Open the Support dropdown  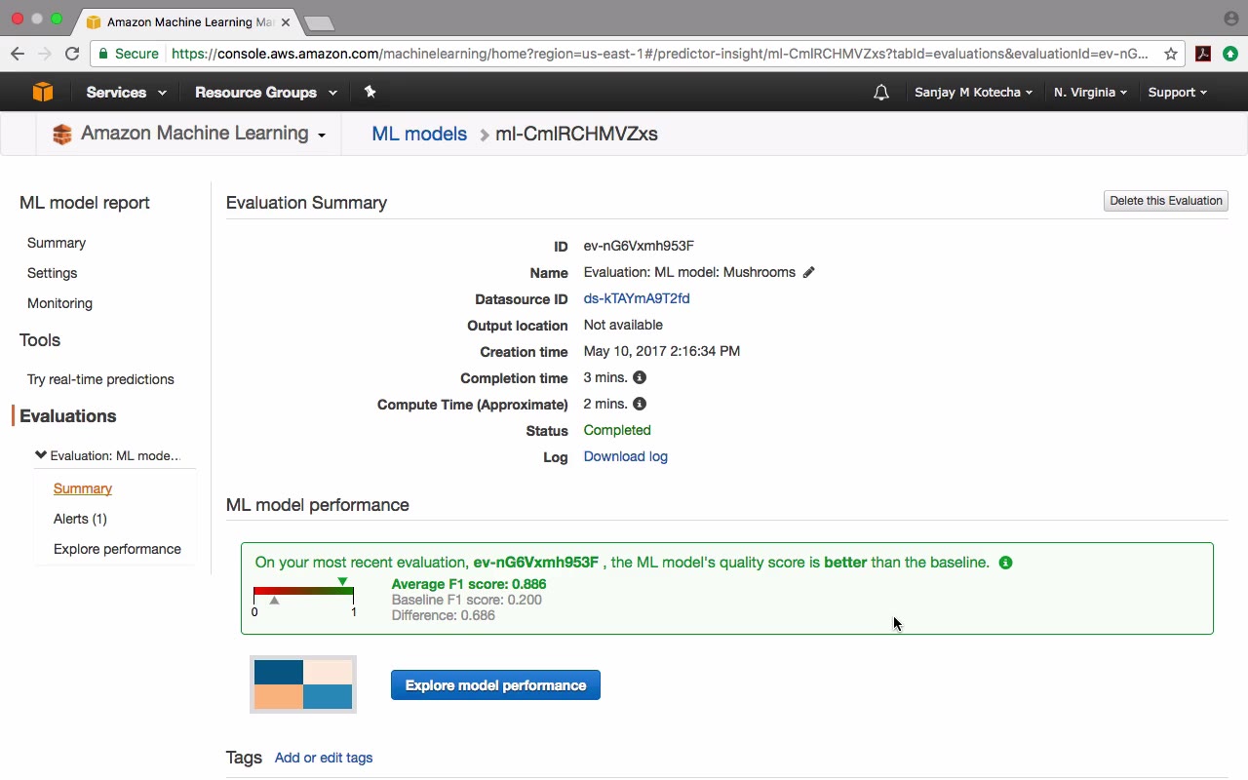click(x=1177, y=93)
